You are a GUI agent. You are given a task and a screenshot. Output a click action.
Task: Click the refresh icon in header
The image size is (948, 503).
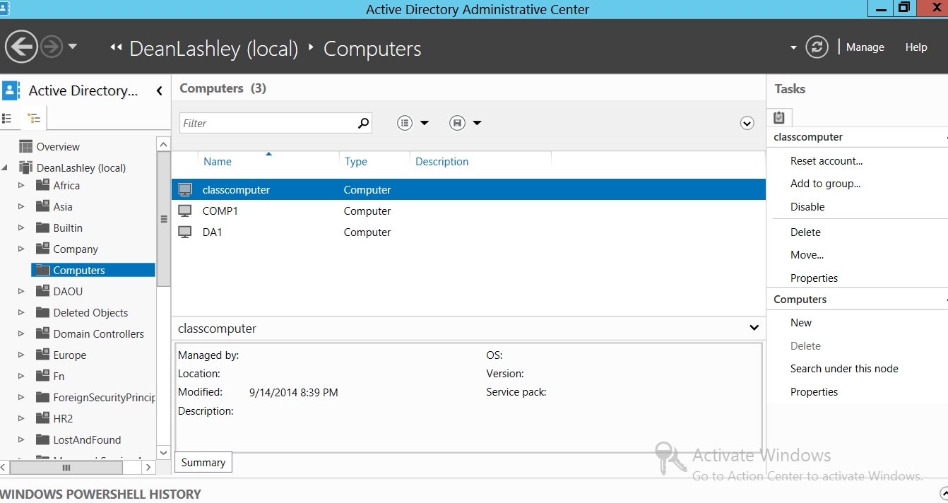pyautogui.click(x=817, y=47)
